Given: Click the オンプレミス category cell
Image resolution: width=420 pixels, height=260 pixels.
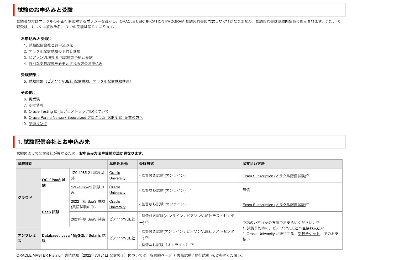Looking at the screenshot, I should pyautogui.click(x=28, y=238).
